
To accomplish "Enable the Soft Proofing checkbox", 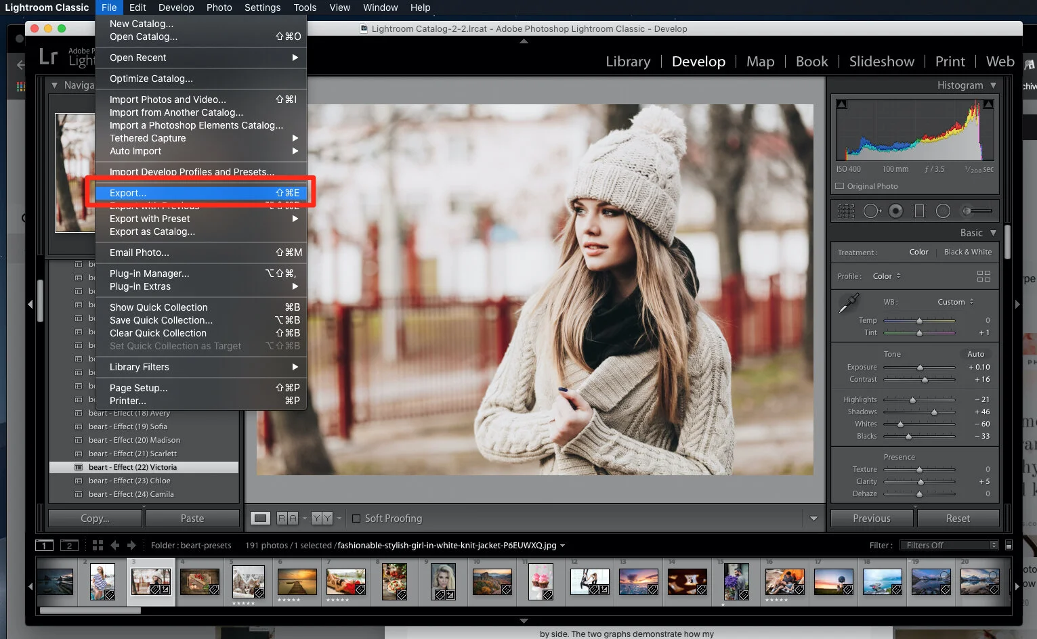I will pyautogui.click(x=356, y=519).
